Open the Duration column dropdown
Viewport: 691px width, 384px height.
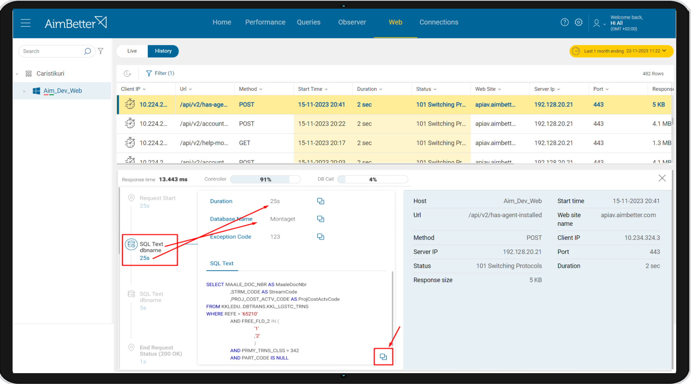click(x=381, y=89)
